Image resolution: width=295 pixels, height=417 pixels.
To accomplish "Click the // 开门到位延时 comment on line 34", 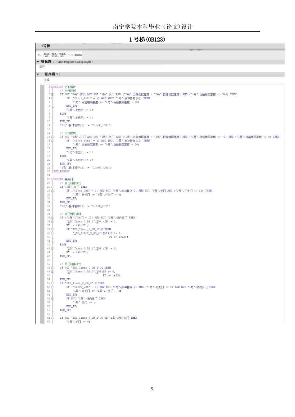I will click(70, 214).
